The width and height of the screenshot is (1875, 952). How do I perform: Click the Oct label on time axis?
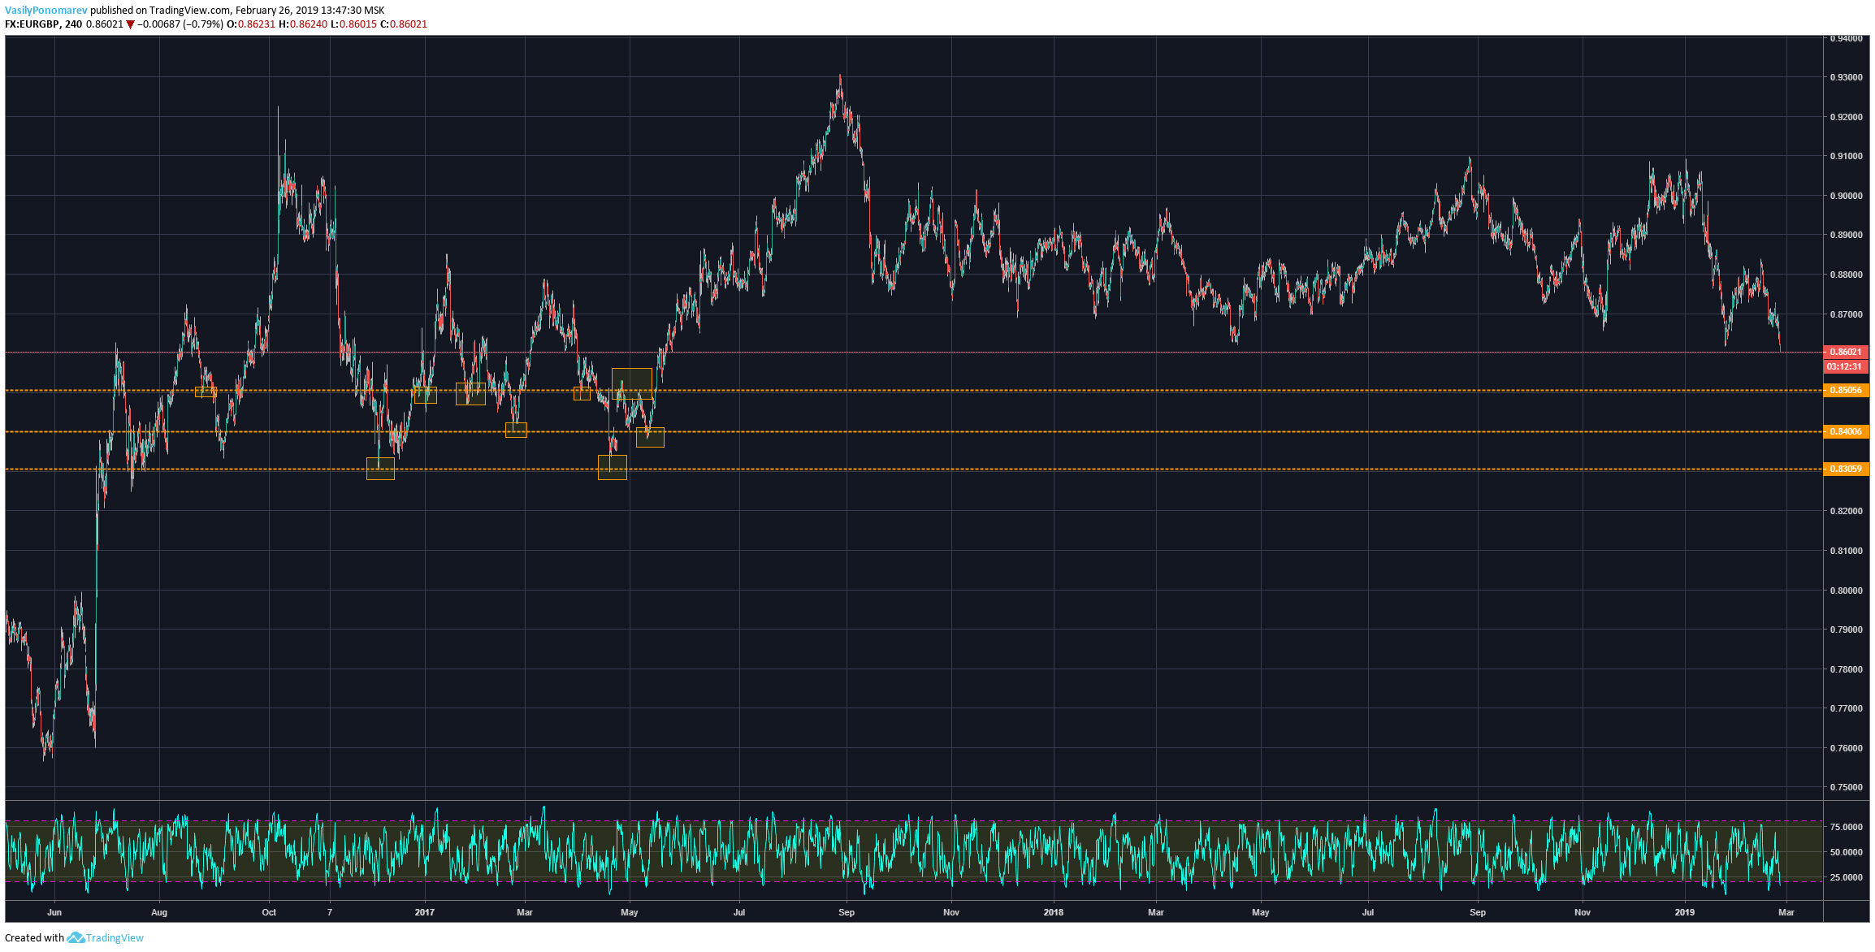click(x=269, y=912)
